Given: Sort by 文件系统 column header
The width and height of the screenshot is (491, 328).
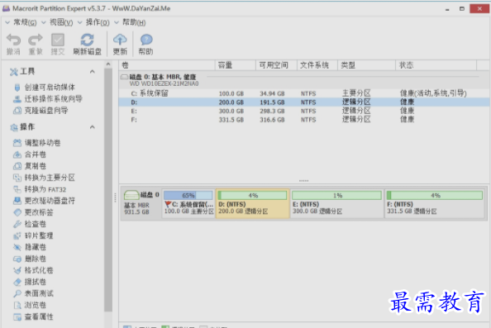Looking at the screenshot, I should 317,65.
